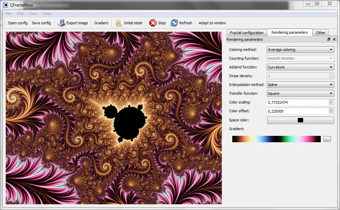The image size is (340, 210).
Task: Undock the Rendering parameters panel
Action: click(x=329, y=39)
